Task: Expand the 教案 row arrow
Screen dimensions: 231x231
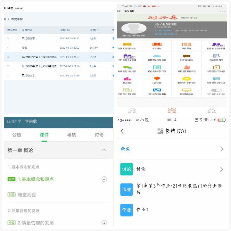Action: point(222,149)
